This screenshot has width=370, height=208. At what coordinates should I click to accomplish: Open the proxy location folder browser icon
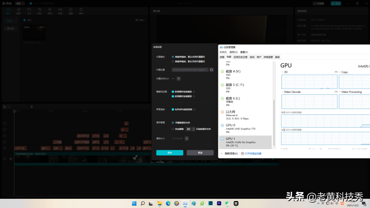pyautogui.click(x=212, y=70)
